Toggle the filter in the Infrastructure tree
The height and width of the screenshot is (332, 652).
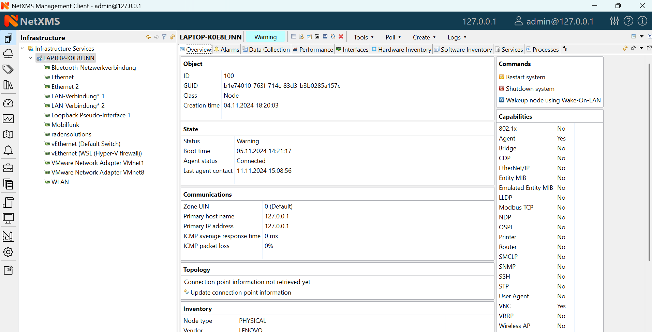point(165,37)
